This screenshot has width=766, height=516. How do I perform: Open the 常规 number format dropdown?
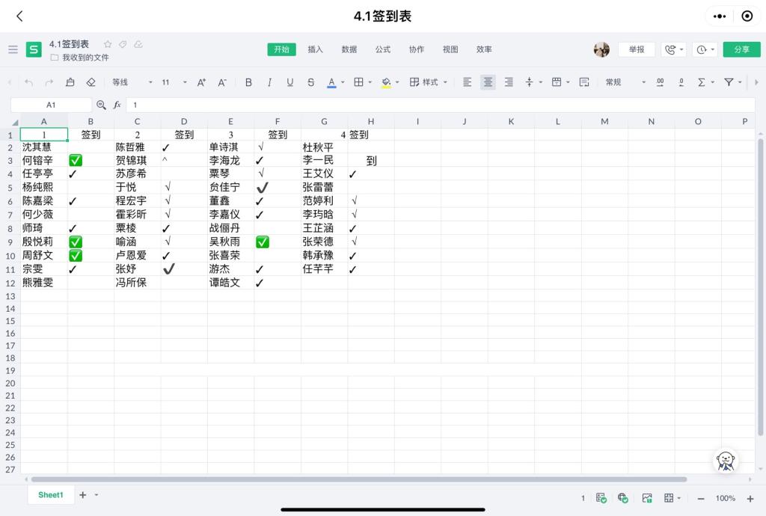(x=625, y=82)
